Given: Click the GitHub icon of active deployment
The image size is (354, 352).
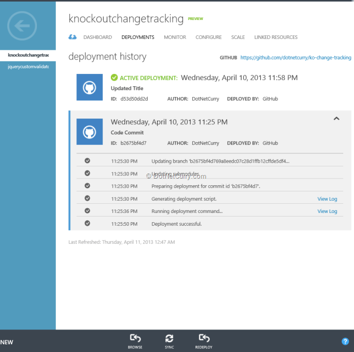Looking at the screenshot, I should coord(89,87).
